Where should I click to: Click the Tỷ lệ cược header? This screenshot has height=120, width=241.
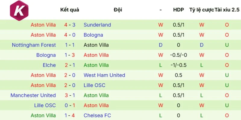click(x=202, y=10)
